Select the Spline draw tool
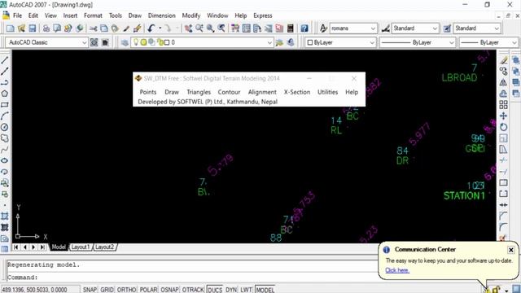Image resolution: width=521 pixels, height=293 pixels. click(x=5, y=150)
